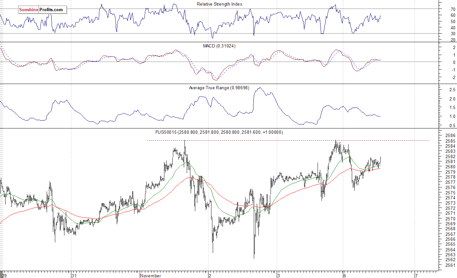This screenshot has height=278, width=457.
Task: Select the FUS50015 price chart title
Action: pyautogui.click(x=219, y=132)
